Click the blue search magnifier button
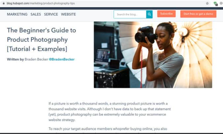Image resolution: width=223 pixels, height=134 pixels. coord(149,14)
